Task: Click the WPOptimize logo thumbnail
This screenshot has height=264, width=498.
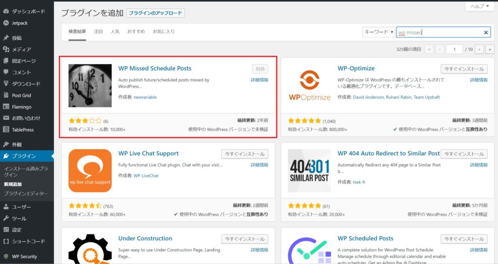Action: (309, 85)
